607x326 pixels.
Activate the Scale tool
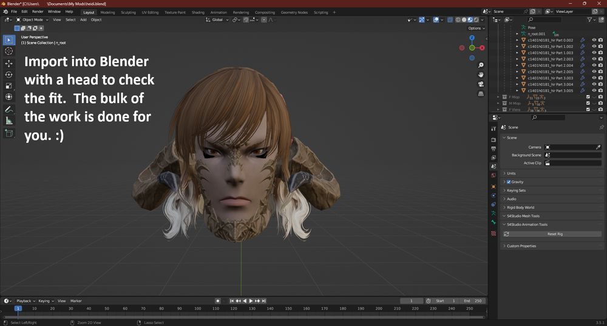pos(9,86)
